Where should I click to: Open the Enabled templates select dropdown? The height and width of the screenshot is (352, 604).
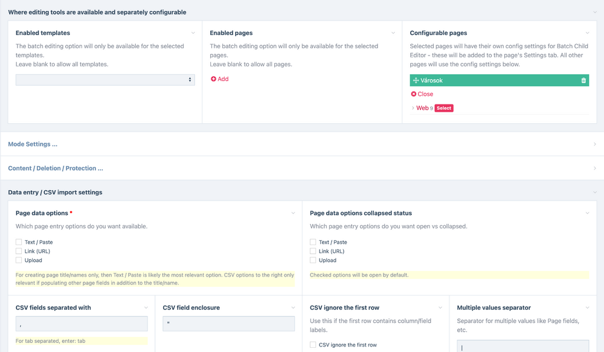pos(105,80)
